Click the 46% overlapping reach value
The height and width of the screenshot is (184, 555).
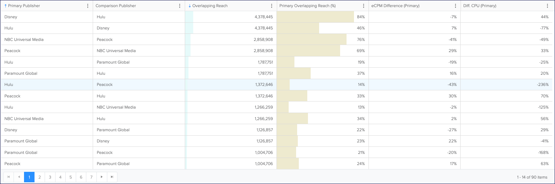pos(361,28)
